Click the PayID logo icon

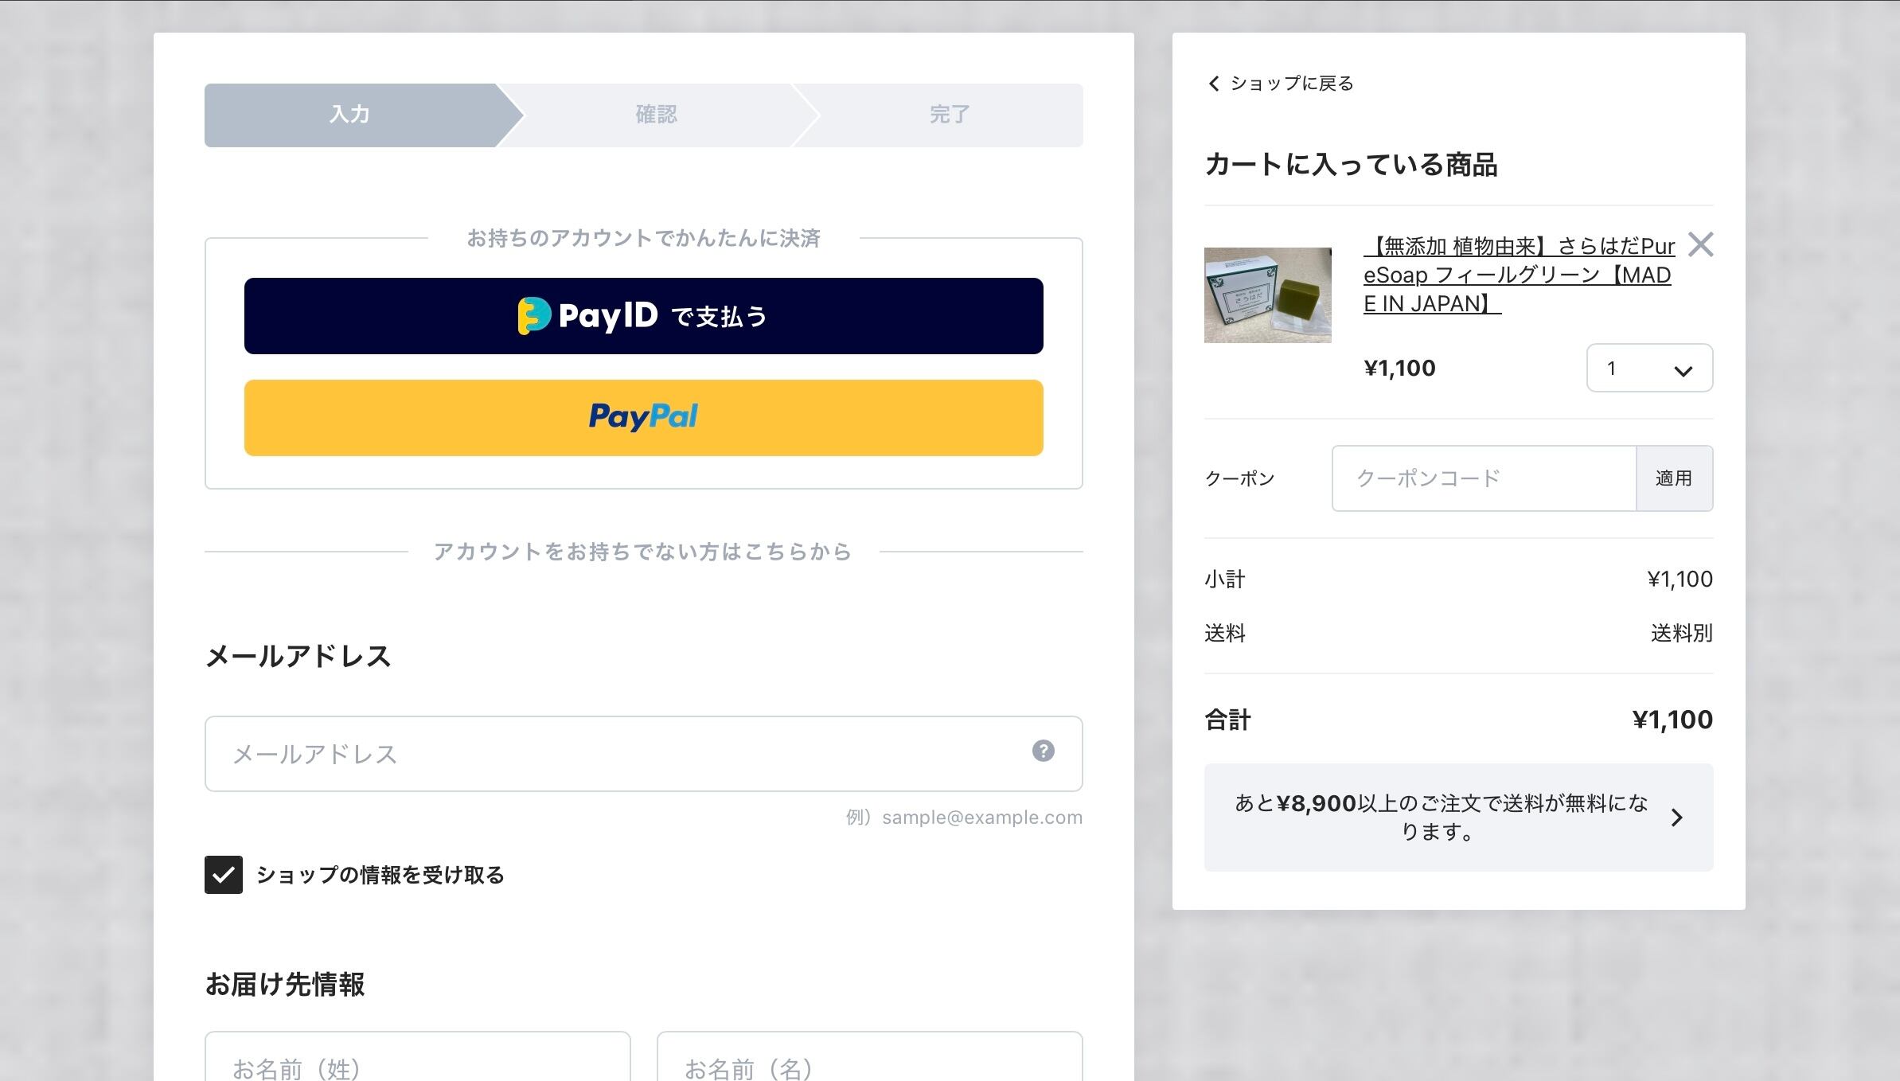click(x=533, y=316)
